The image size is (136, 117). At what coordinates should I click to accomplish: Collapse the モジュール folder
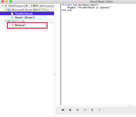point(6,21)
